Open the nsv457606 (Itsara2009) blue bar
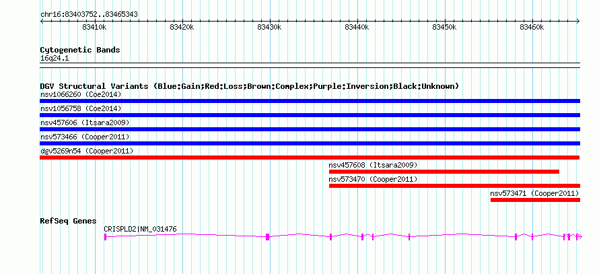Screen dimensions: 599x274 click(310, 129)
